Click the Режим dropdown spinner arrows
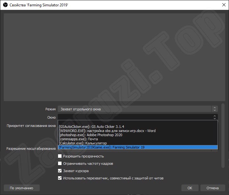 point(214,109)
